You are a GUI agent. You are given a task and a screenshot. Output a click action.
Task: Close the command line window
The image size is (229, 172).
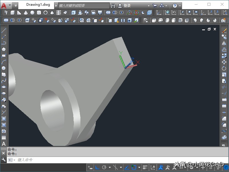(x=3, y=153)
